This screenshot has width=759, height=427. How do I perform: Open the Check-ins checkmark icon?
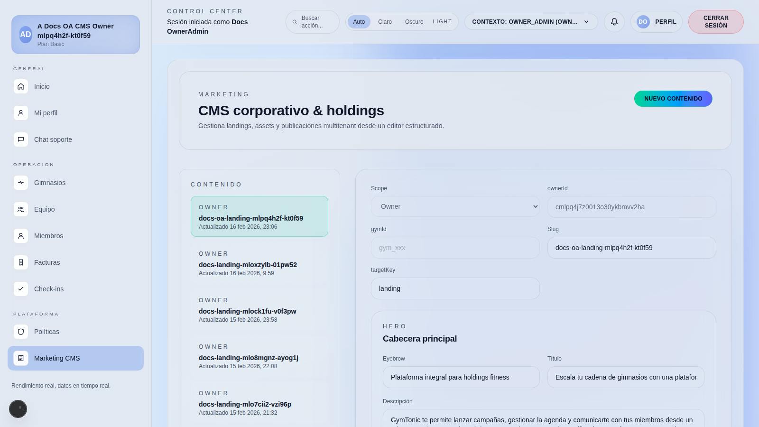point(21,289)
